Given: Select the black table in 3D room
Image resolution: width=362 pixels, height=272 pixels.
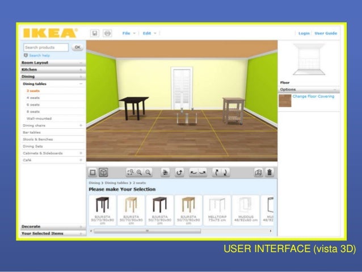Looking at the screenshot, I should point(134,108).
